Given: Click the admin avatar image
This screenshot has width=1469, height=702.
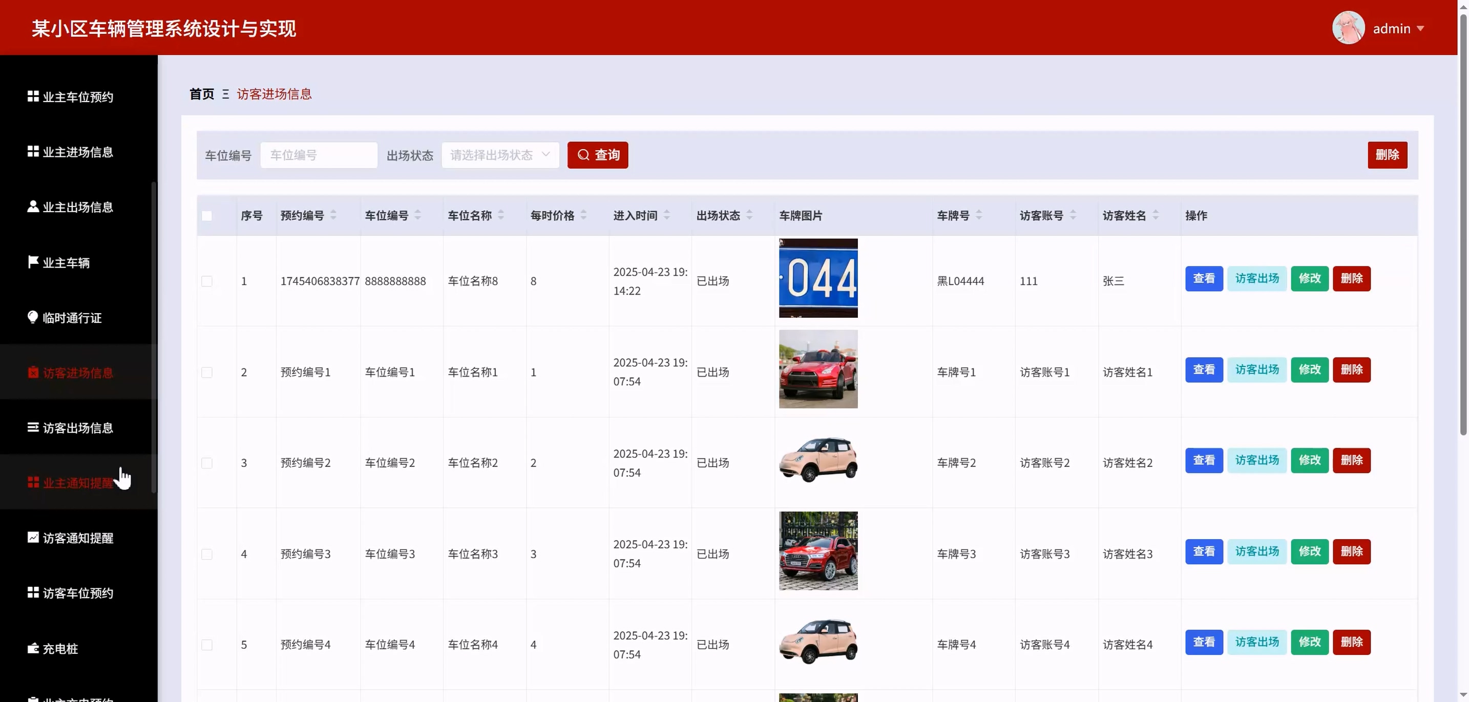Looking at the screenshot, I should coord(1348,28).
